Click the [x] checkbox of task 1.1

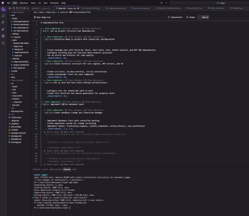pyautogui.click(x=47, y=39)
